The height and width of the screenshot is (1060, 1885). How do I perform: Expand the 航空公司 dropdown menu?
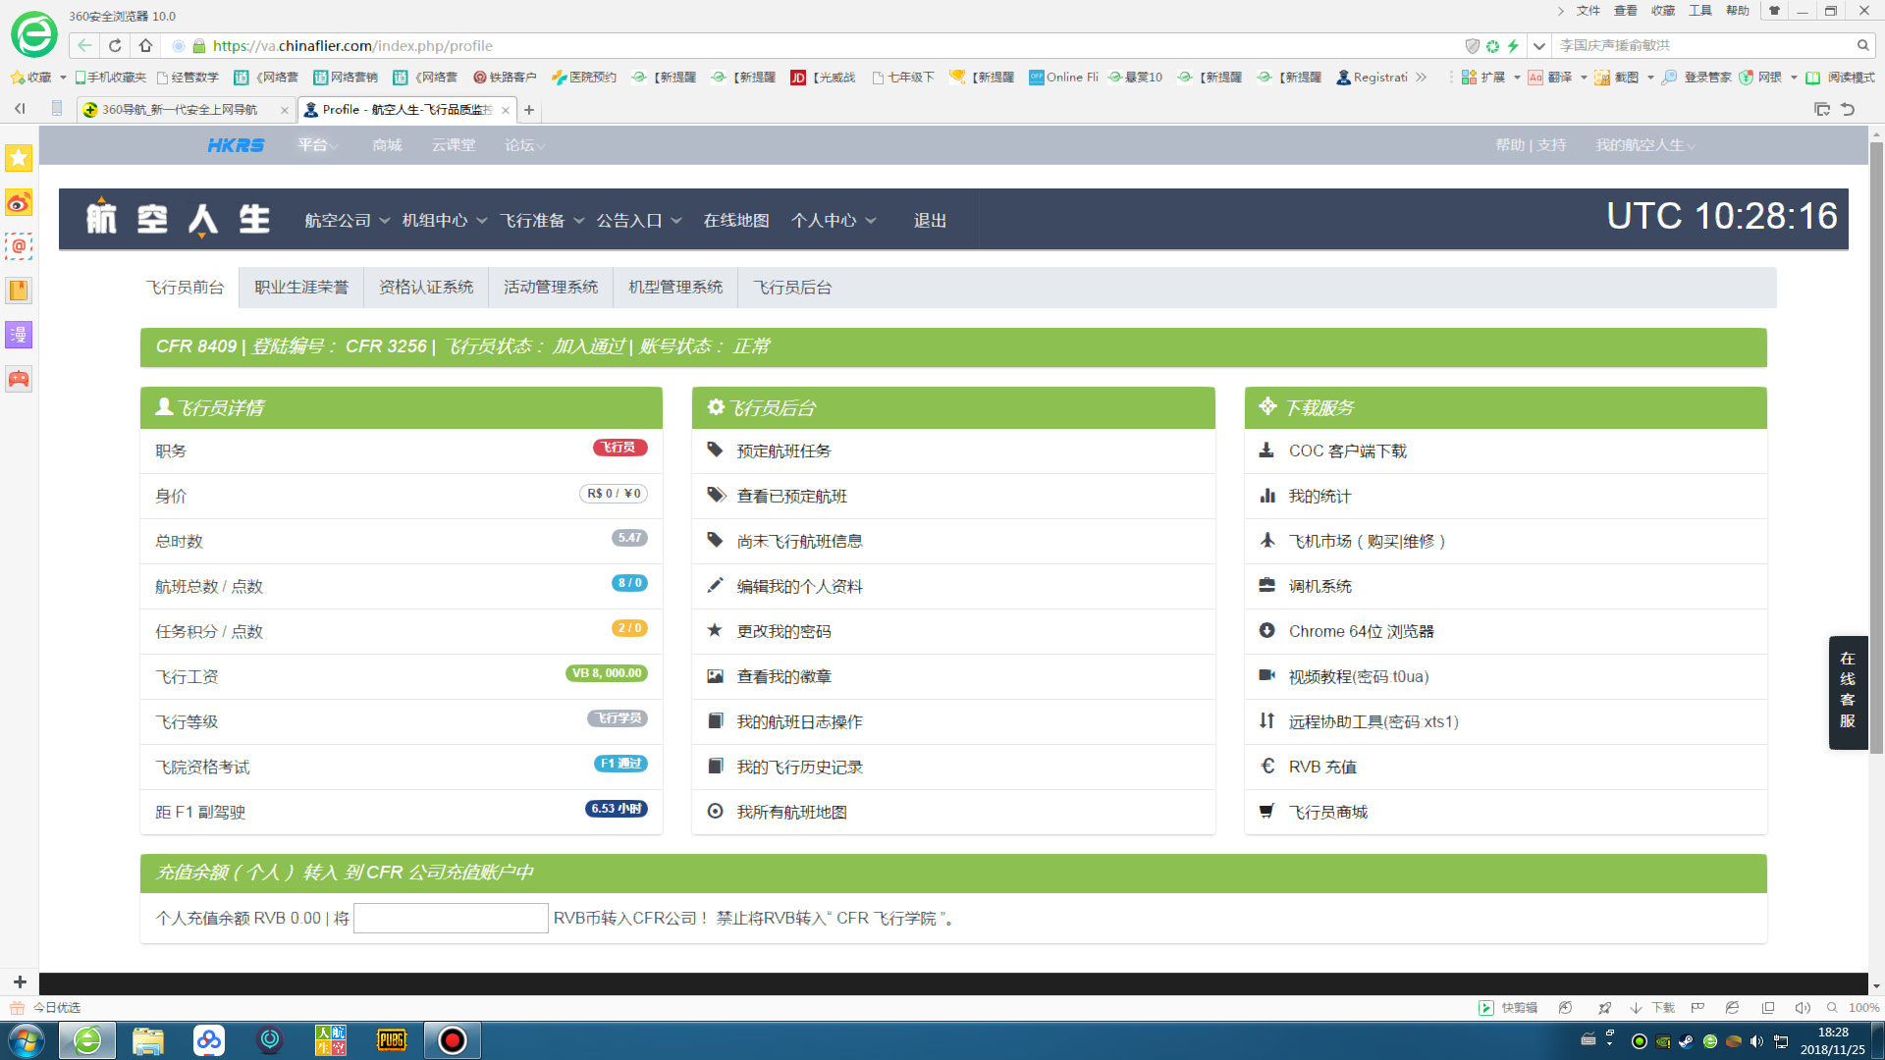tap(348, 221)
